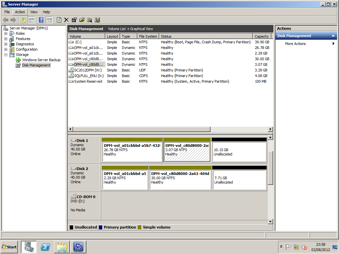This screenshot has height=254, width=339.
Task: Open Help from the blue question mark icon
Action: click(41, 20)
